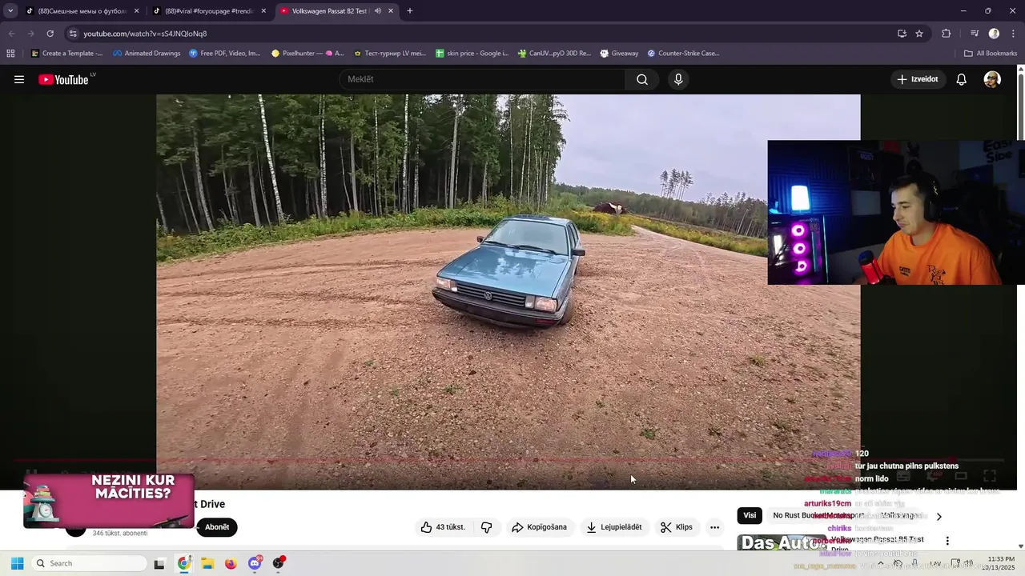Viewport: 1025px width, 576px height.
Task: Open Chrome from the taskbar
Action: [x=183, y=563]
